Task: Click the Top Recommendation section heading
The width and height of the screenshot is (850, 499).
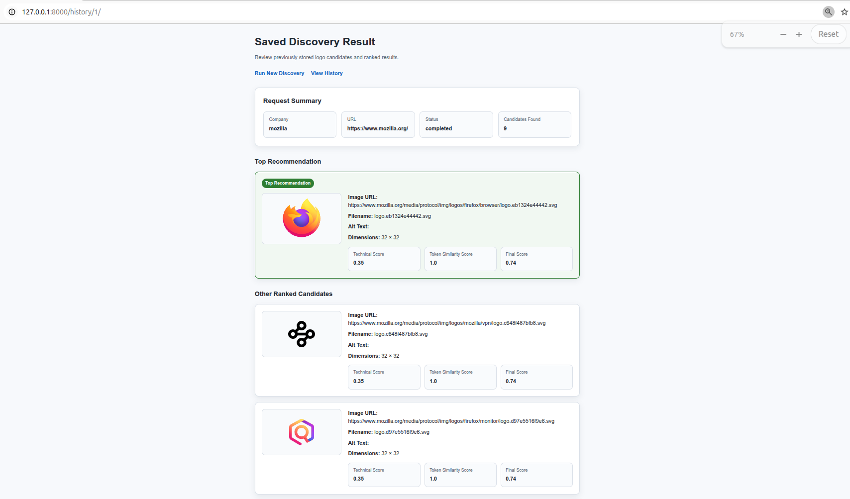Action: tap(288, 162)
